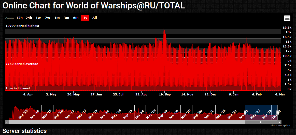The image size is (296, 135).
Task: Click the Jan '19 navigator label
Action: [139, 114]
